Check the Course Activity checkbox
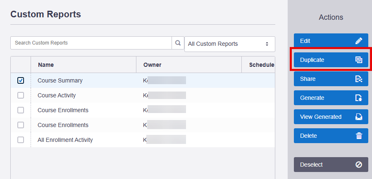Image resolution: width=372 pixels, height=179 pixels. [21, 95]
